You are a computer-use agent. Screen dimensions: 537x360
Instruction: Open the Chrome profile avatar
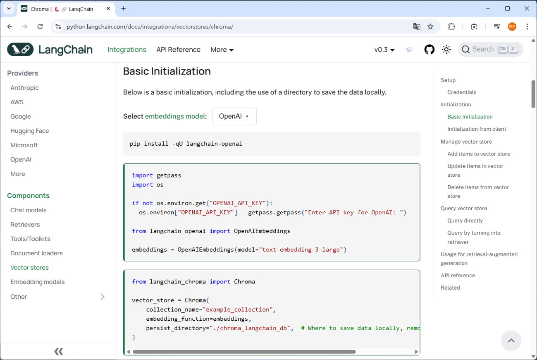tap(512, 26)
